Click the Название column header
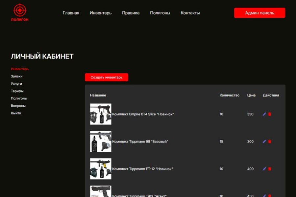The width and height of the screenshot is (296, 197). coord(98,95)
